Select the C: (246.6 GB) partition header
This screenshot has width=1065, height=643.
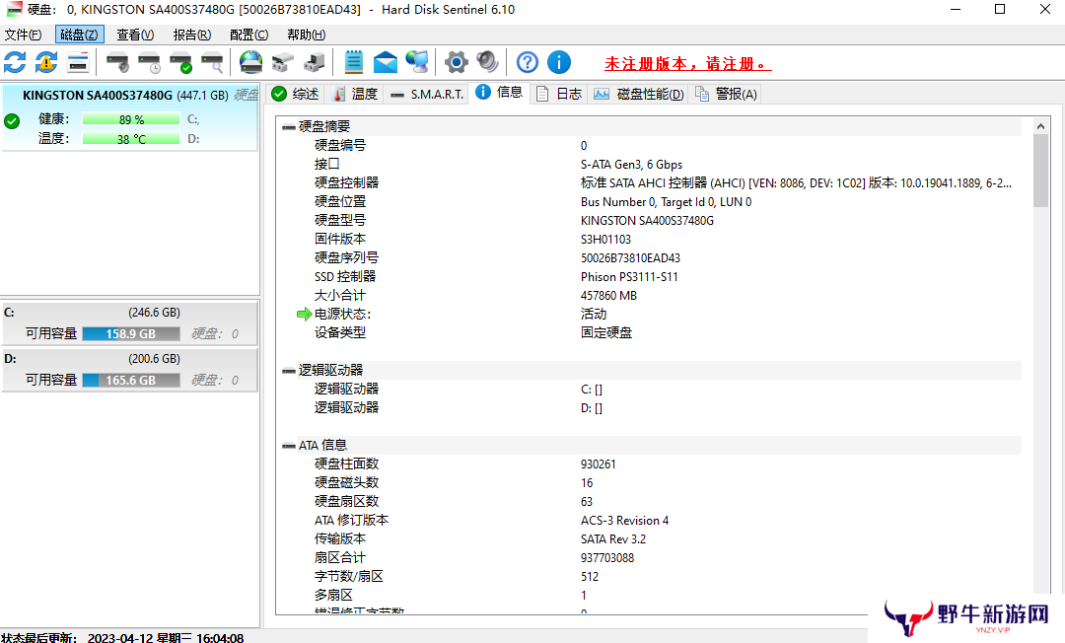coord(130,313)
